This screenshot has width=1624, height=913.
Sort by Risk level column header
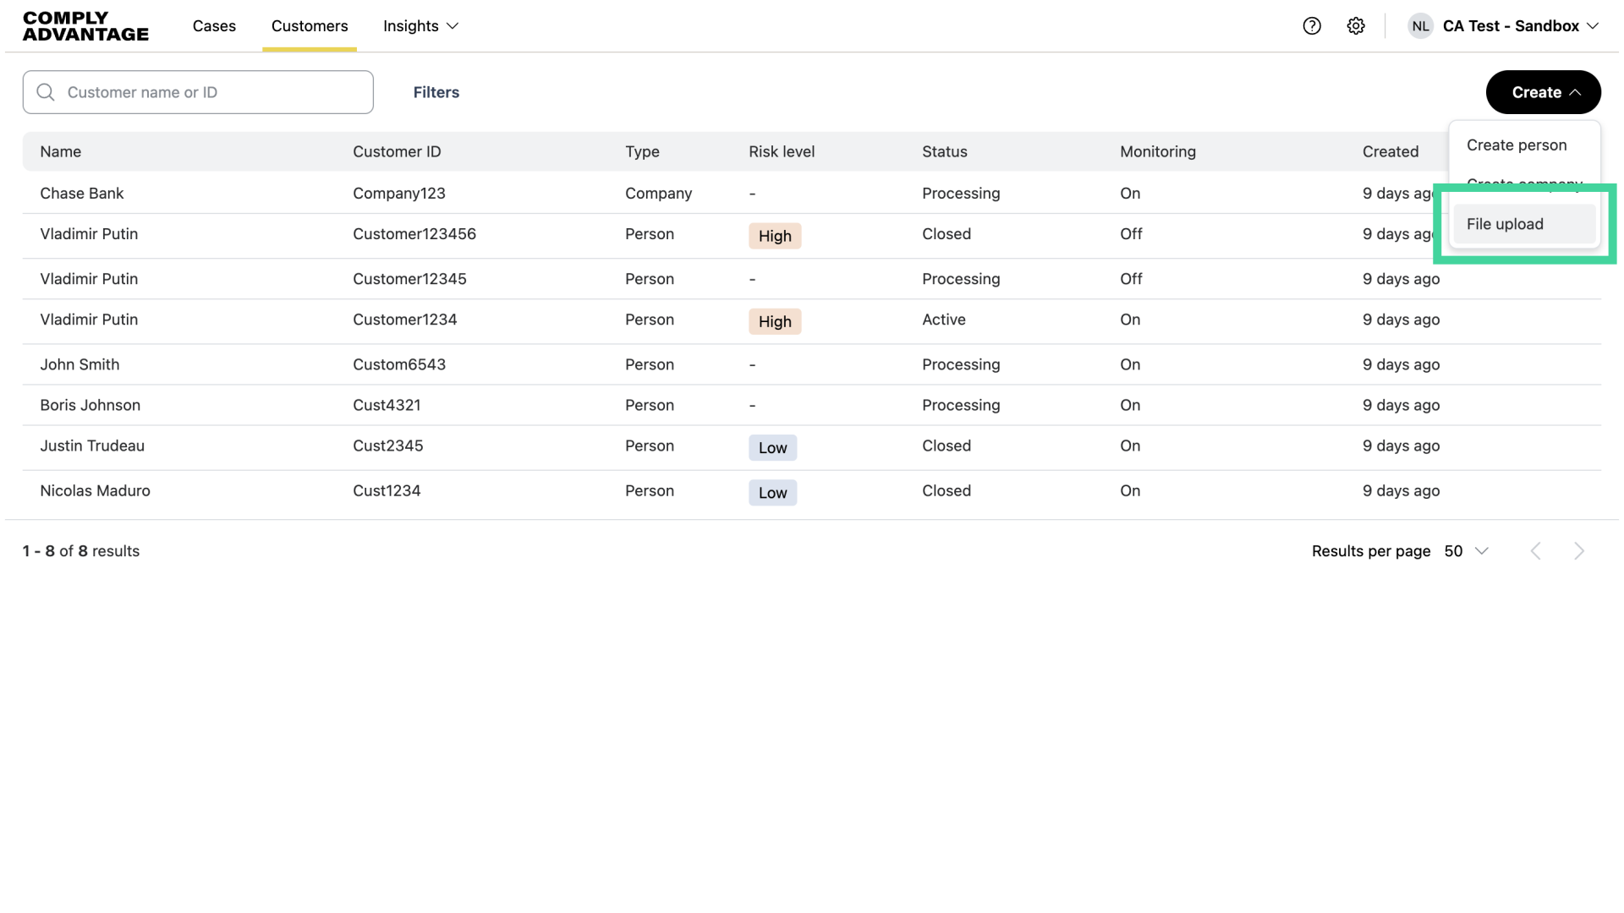pyautogui.click(x=782, y=152)
